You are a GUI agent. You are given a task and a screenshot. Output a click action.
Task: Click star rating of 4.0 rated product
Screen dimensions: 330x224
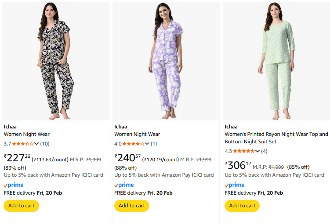(x=133, y=144)
